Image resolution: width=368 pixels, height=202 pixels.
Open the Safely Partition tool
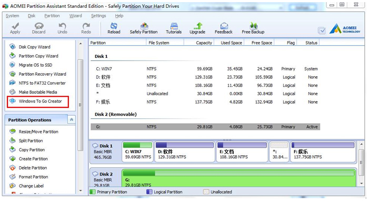pos(144,28)
